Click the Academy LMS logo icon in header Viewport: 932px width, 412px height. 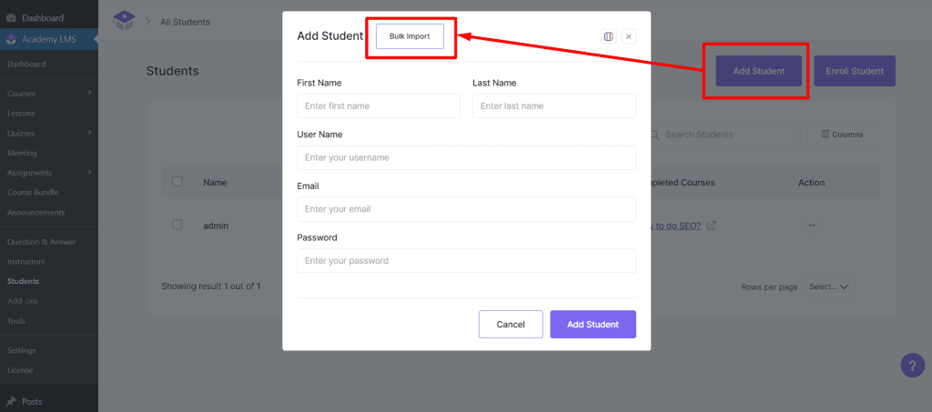pyautogui.click(x=123, y=20)
